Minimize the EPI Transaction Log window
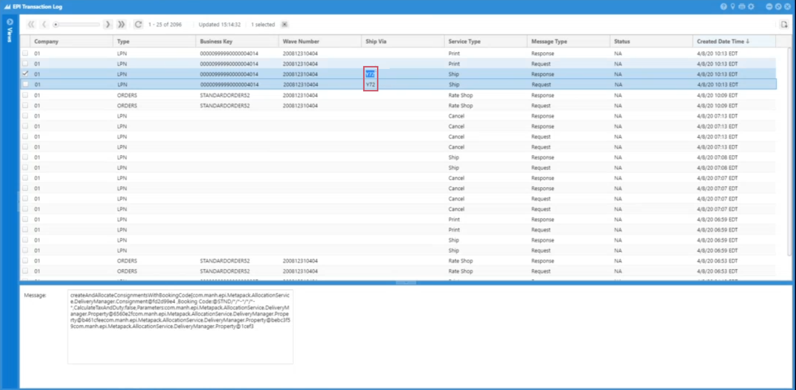The width and height of the screenshot is (796, 390). click(769, 7)
